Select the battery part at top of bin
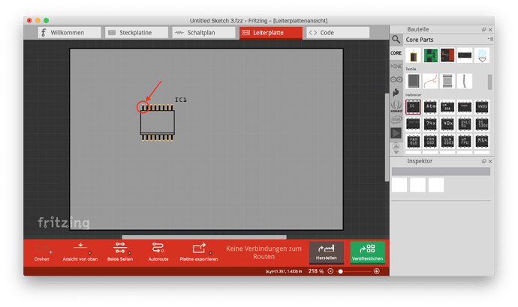The height and width of the screenshot is (307, 518). click(x=413, y=55)
